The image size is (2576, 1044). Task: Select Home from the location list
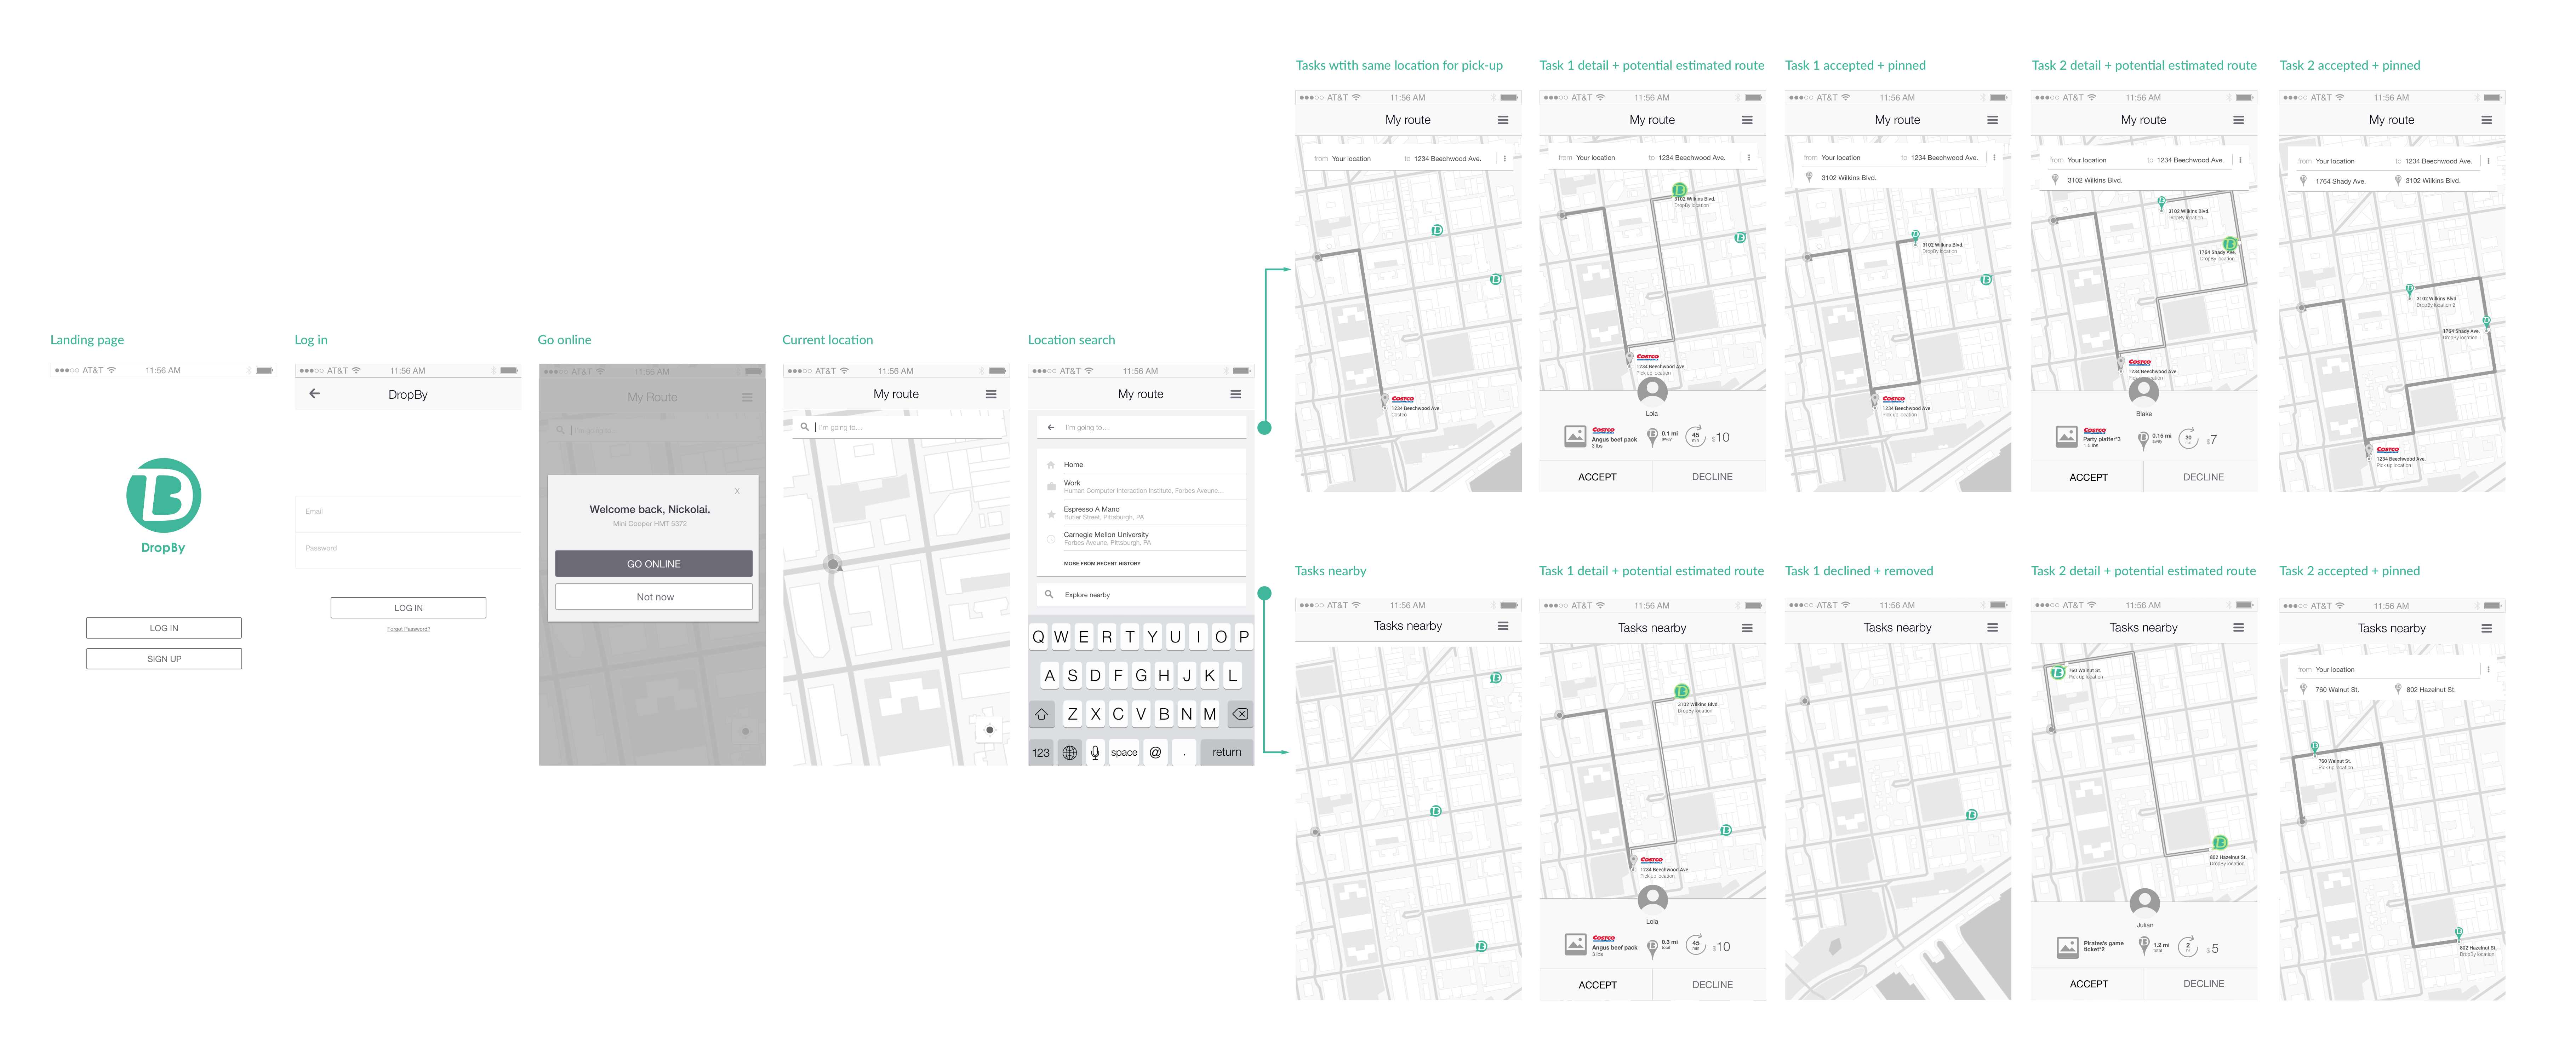click(x=1141, y=465)
